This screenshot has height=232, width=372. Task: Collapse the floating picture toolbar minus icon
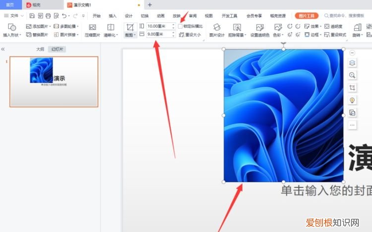click(x=352, y=53)
